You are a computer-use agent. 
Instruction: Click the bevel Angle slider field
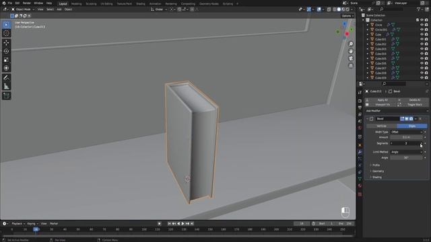point(406,158)
